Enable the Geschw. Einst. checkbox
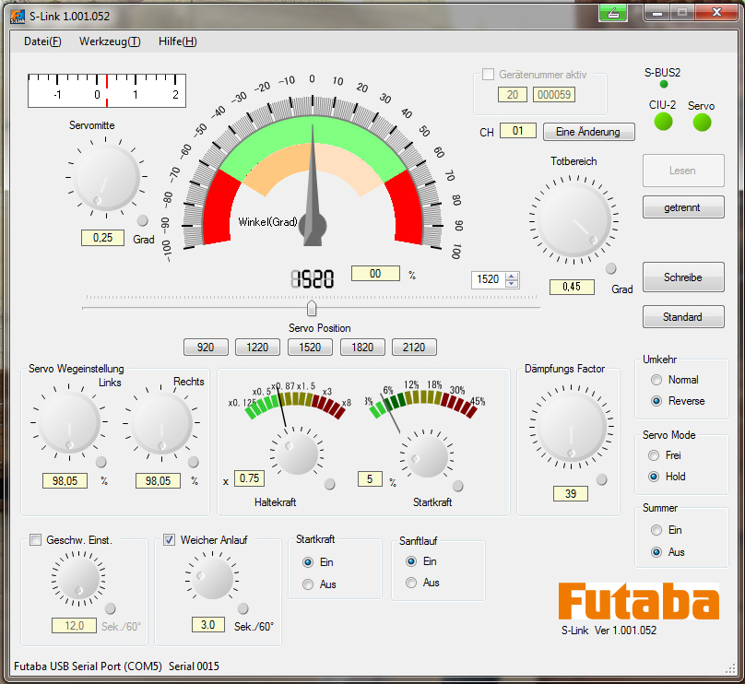 pos(35,539)
